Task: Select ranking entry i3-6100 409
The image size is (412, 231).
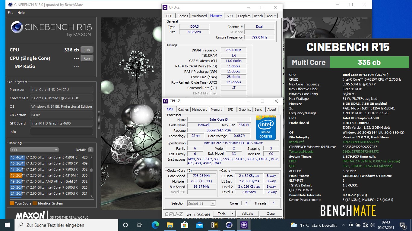Action: pyautogui.click(x=49, y=163)
